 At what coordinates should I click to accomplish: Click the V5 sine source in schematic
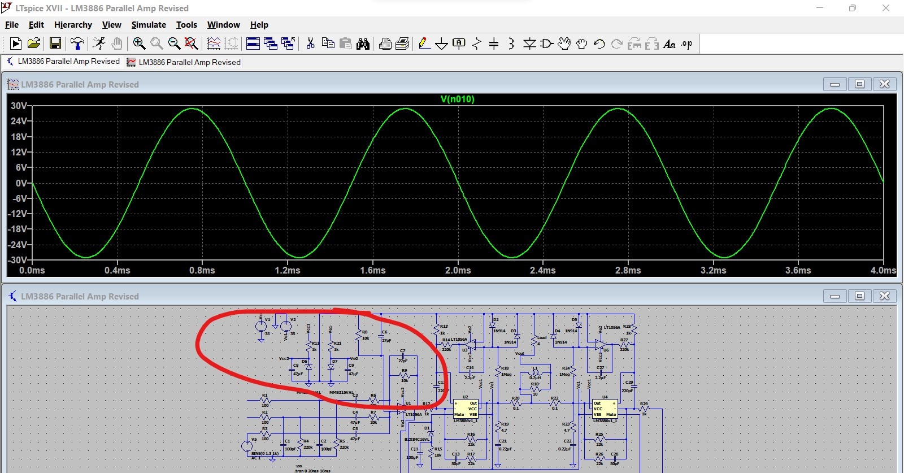tap(247, 446)
